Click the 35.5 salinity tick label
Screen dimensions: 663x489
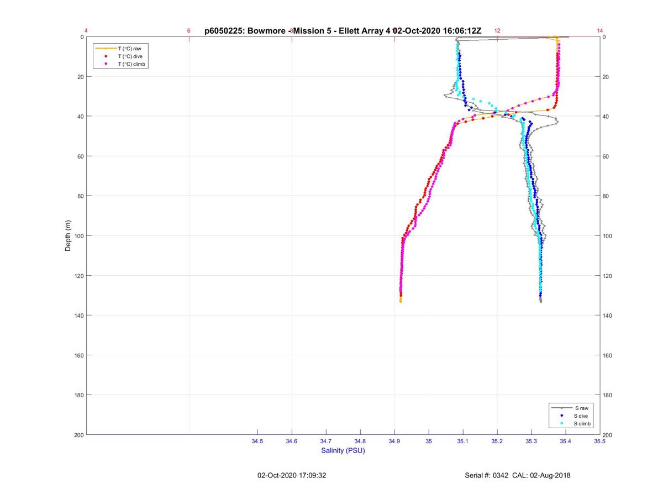point(600,441)
